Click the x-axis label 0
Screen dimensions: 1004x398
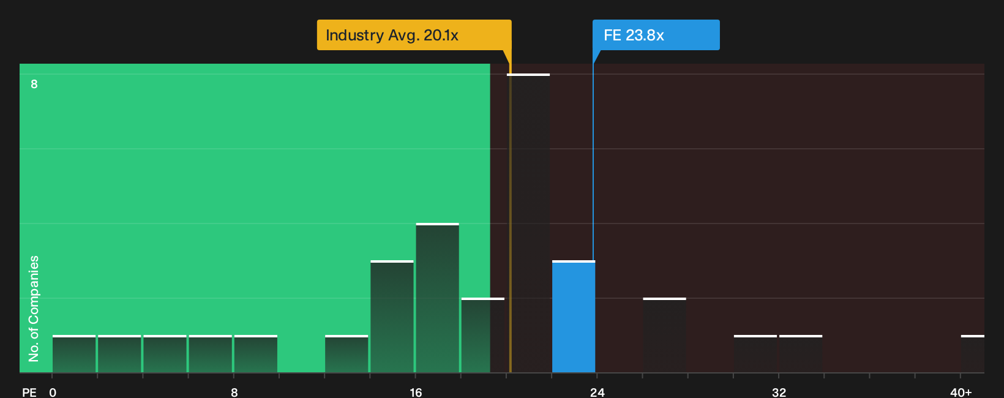(x=53, y=392)
